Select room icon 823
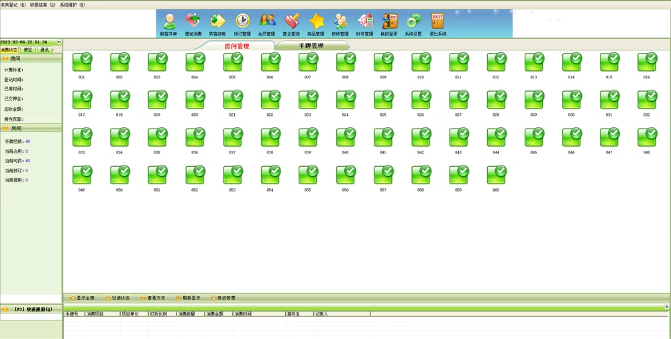The height and width of the screenshot is (339, 671). (308, 100)
